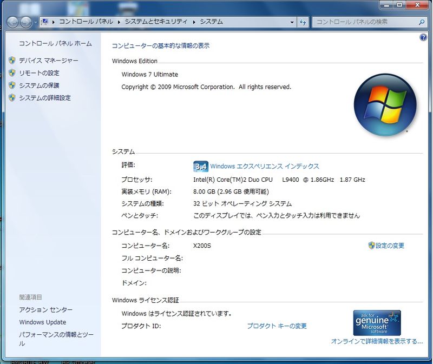Expand the chevron before システム breadcrumb

194,22
